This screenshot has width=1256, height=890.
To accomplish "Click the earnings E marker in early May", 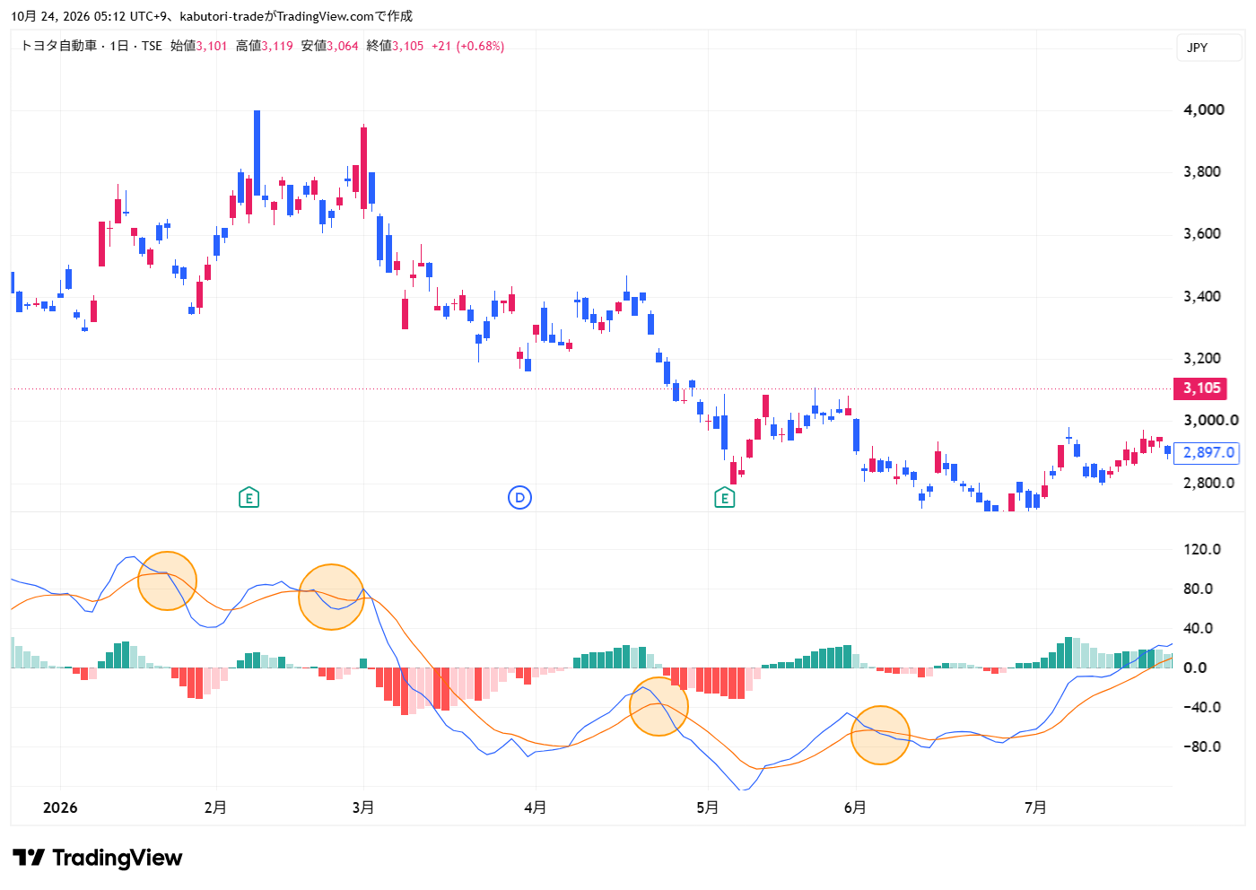I will coord(724,497).
